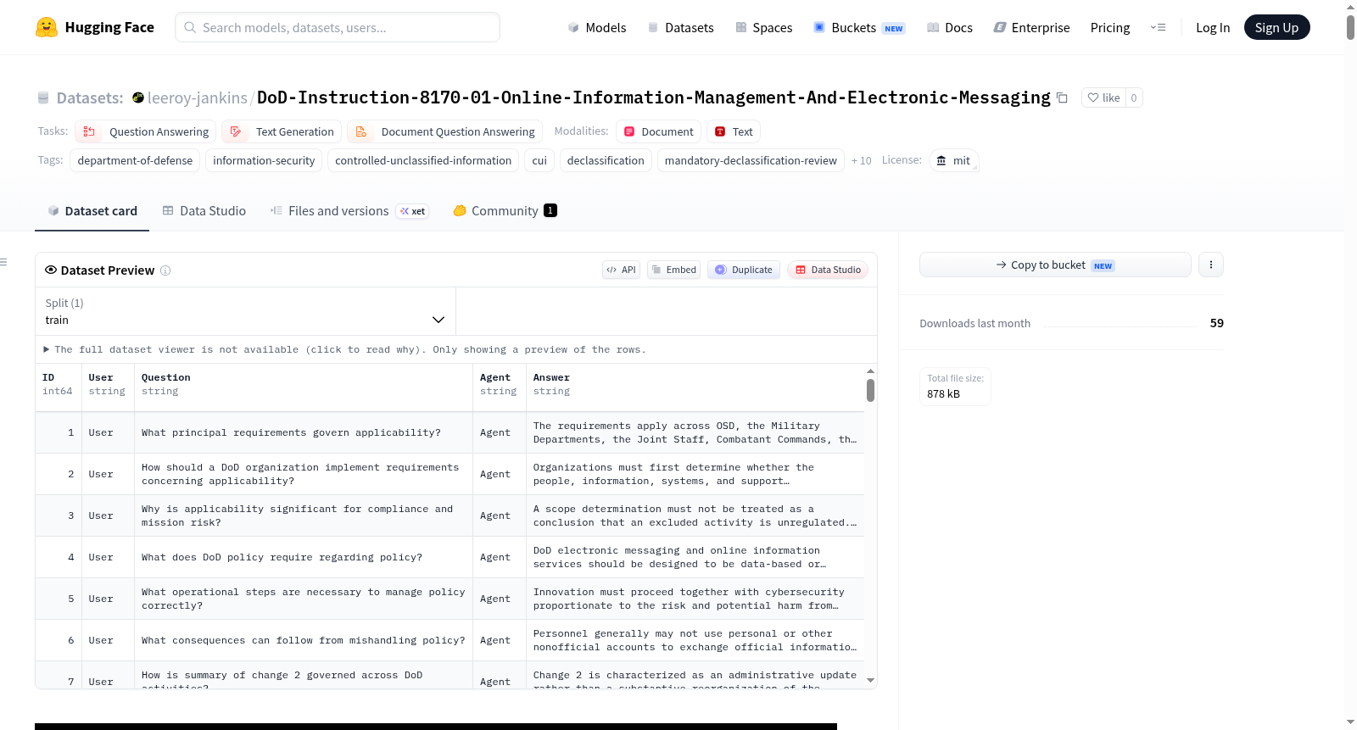The height and width of the screenshot is (730, 1357).
Task: Click the table scroll-up arrow
Action: click(870, 371)
